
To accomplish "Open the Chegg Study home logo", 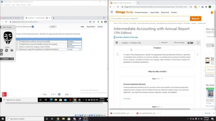I will 124,12.
